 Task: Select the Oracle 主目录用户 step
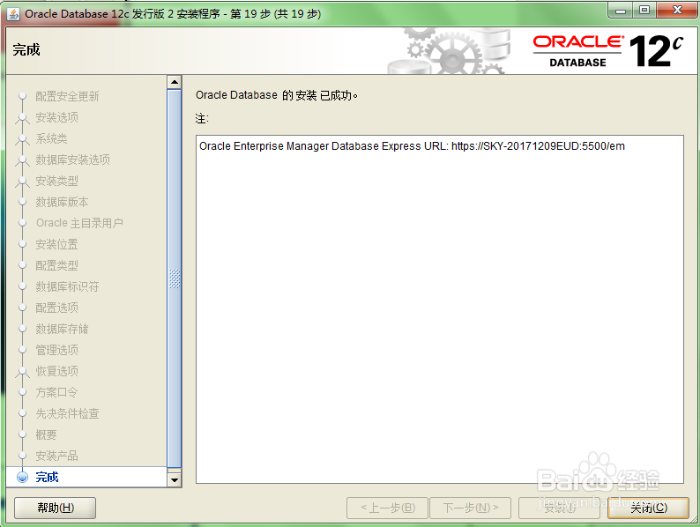79,223
